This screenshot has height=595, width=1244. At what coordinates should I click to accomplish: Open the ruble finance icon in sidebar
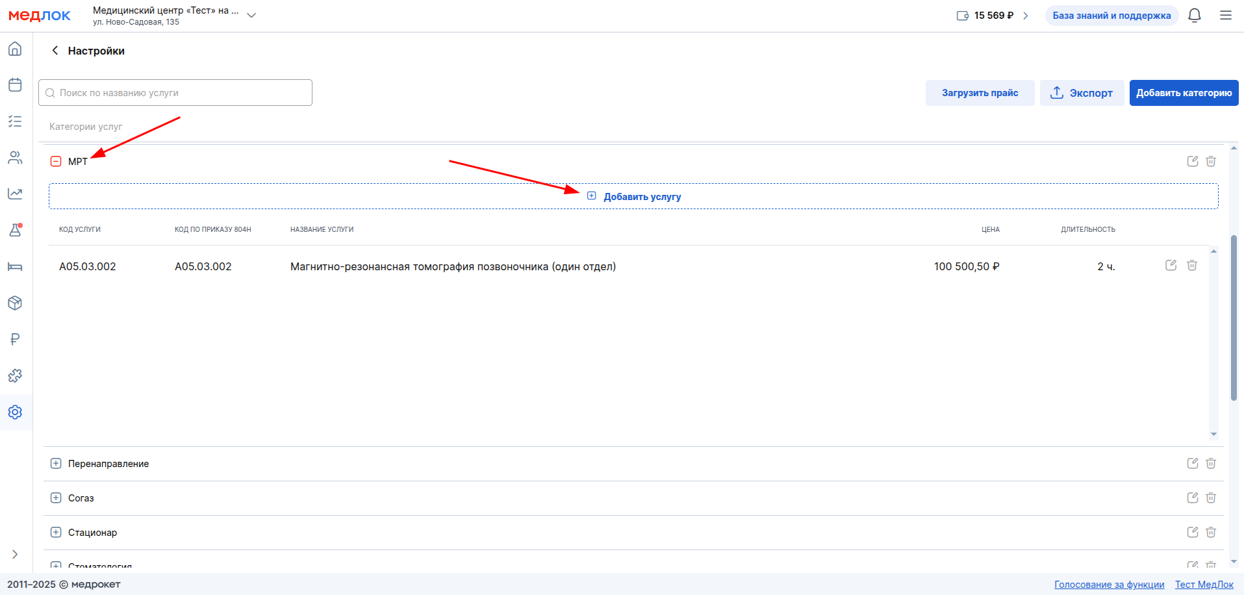point(15,339)
